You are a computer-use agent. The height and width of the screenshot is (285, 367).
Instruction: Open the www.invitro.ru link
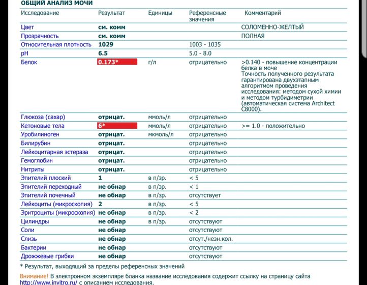tap(48, 282)
